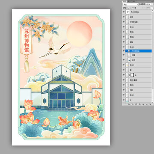
Task: Switch to the 路径 (Paths) tab
Action: [134, 1]
